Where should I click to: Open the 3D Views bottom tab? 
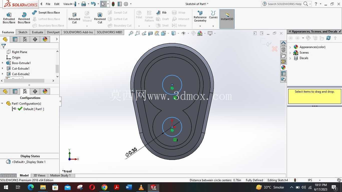39,175
